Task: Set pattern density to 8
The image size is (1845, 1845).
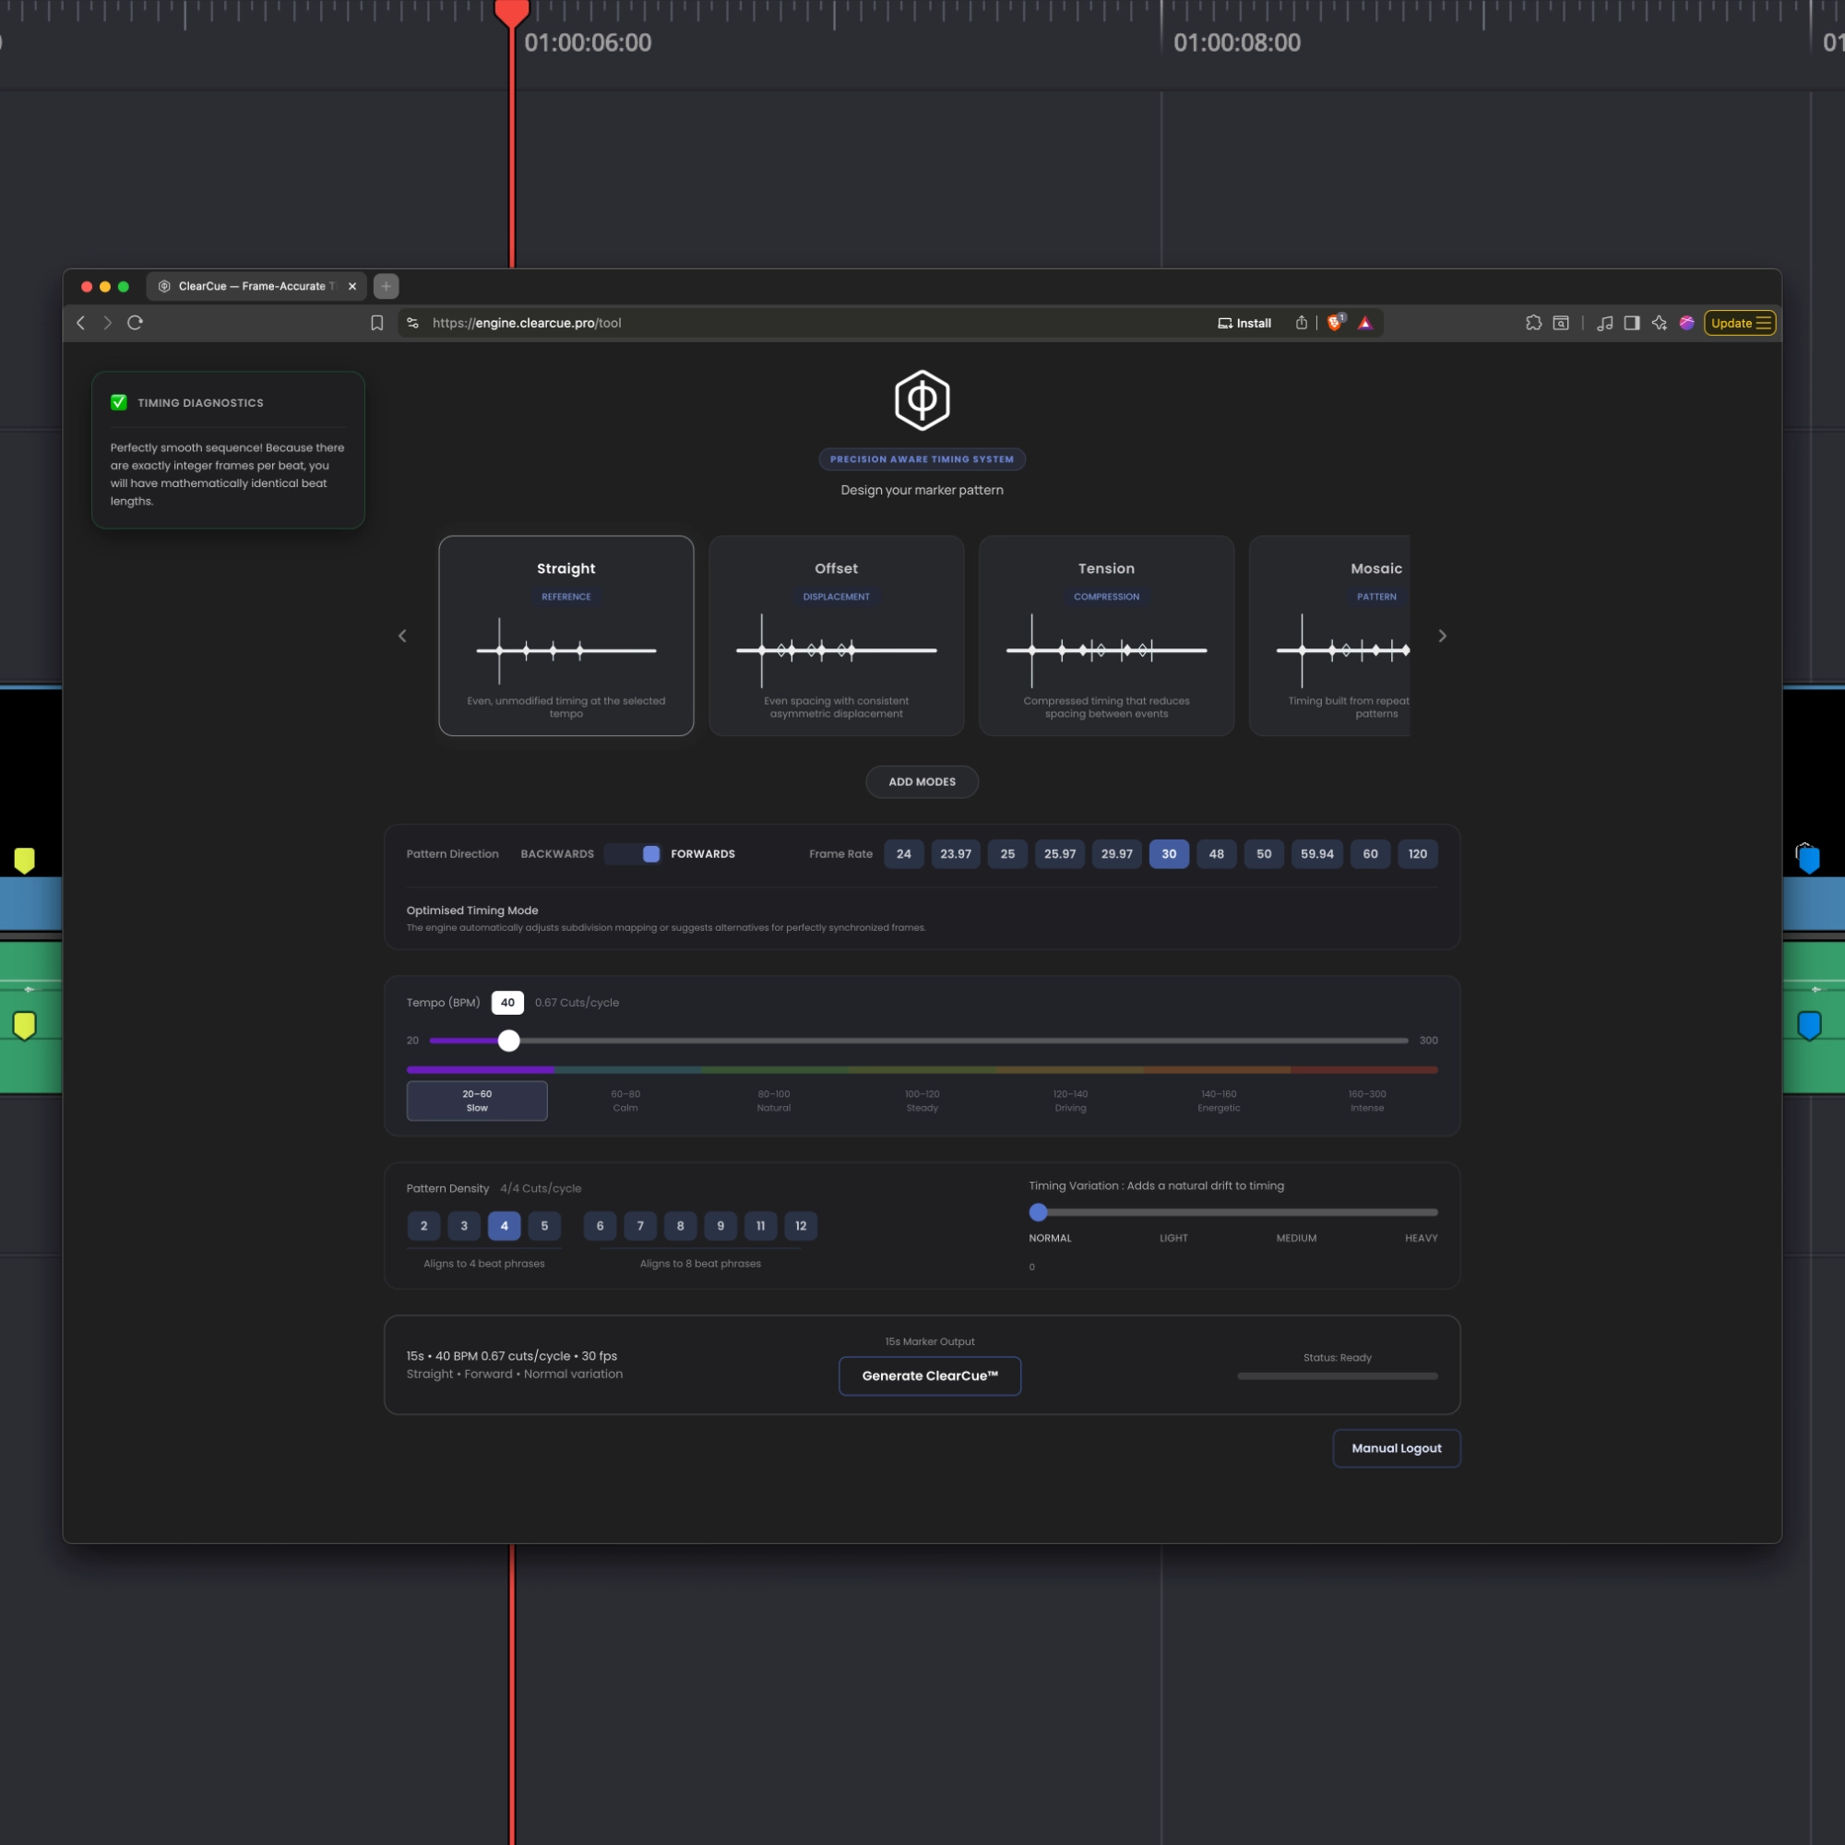Action: click(x=680, y=1225)
